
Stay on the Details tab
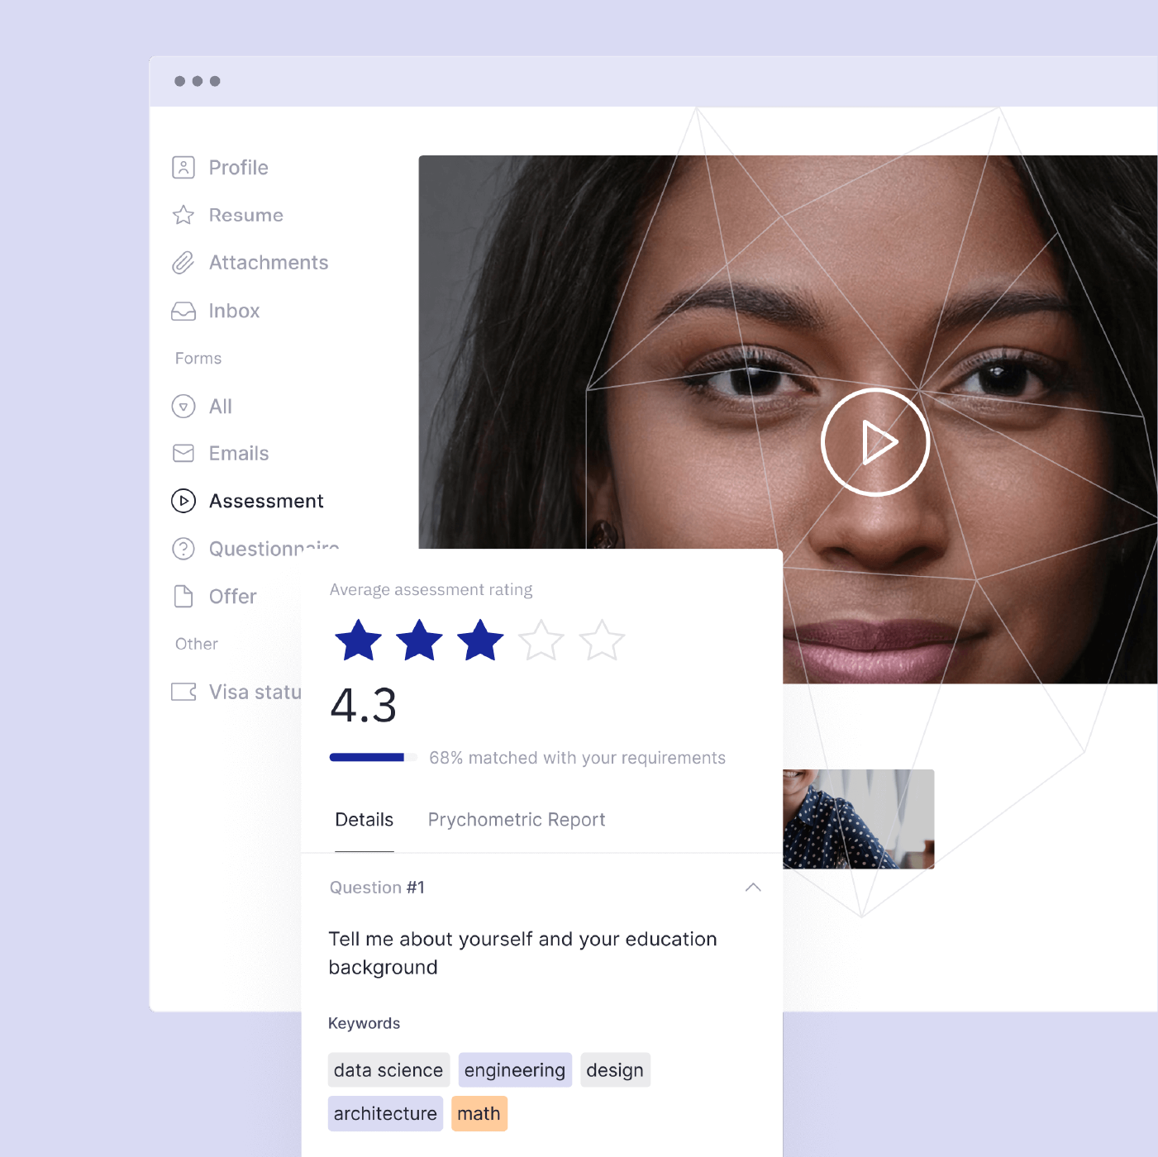coord(364,819)
